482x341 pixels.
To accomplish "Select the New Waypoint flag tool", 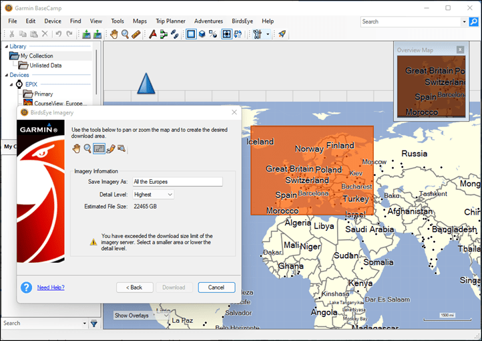I will 153,34.
